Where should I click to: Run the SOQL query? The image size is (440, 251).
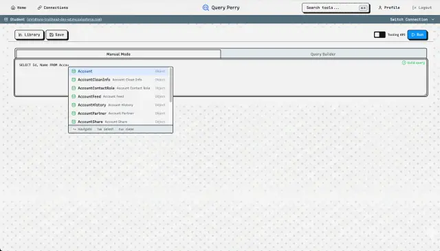(x=417, y=34)
